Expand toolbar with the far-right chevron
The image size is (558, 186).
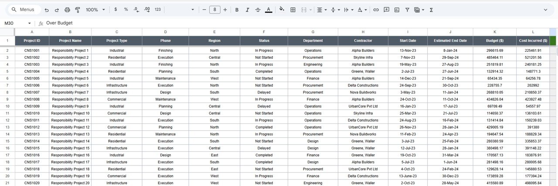tap(545, 10)
